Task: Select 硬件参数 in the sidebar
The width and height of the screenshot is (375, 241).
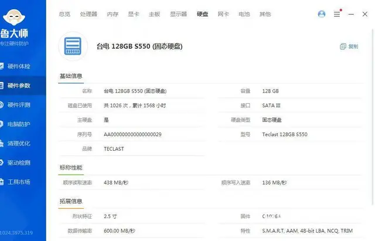Action: [x=19, y=86]
